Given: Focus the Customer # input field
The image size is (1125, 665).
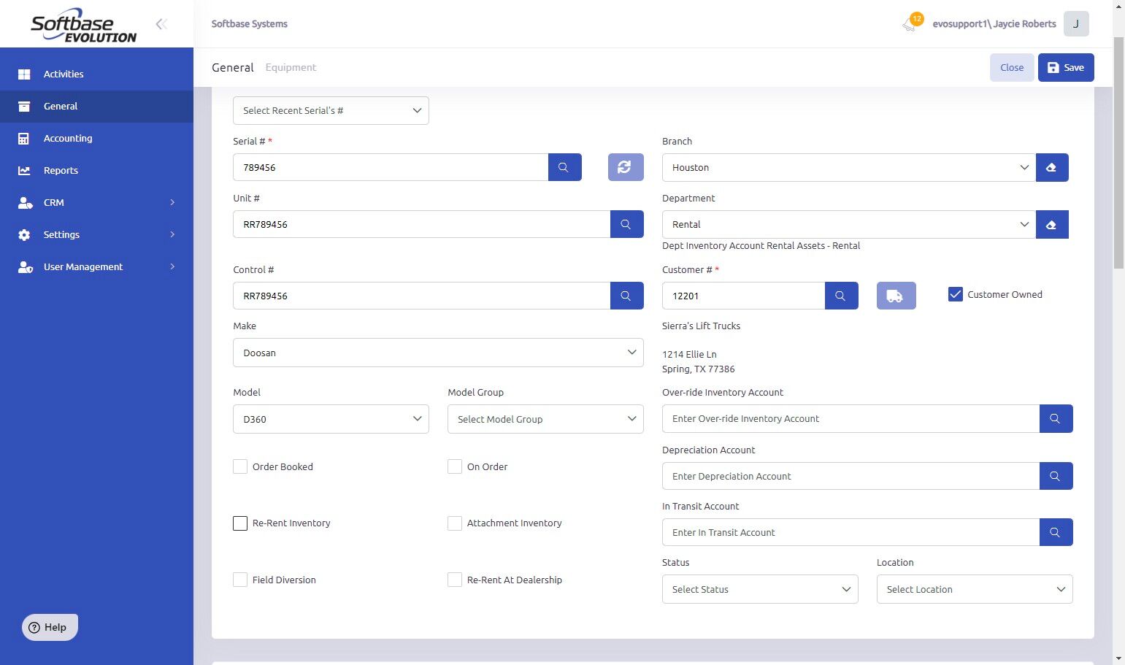Looking at the screenshot, I should pos(743,296).
